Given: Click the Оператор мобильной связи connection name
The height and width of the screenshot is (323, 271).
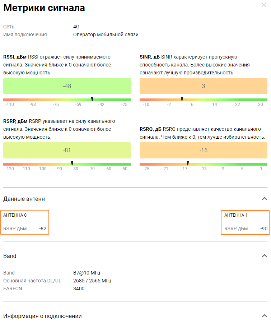Looking at the screenshot, I should (106, 34).
